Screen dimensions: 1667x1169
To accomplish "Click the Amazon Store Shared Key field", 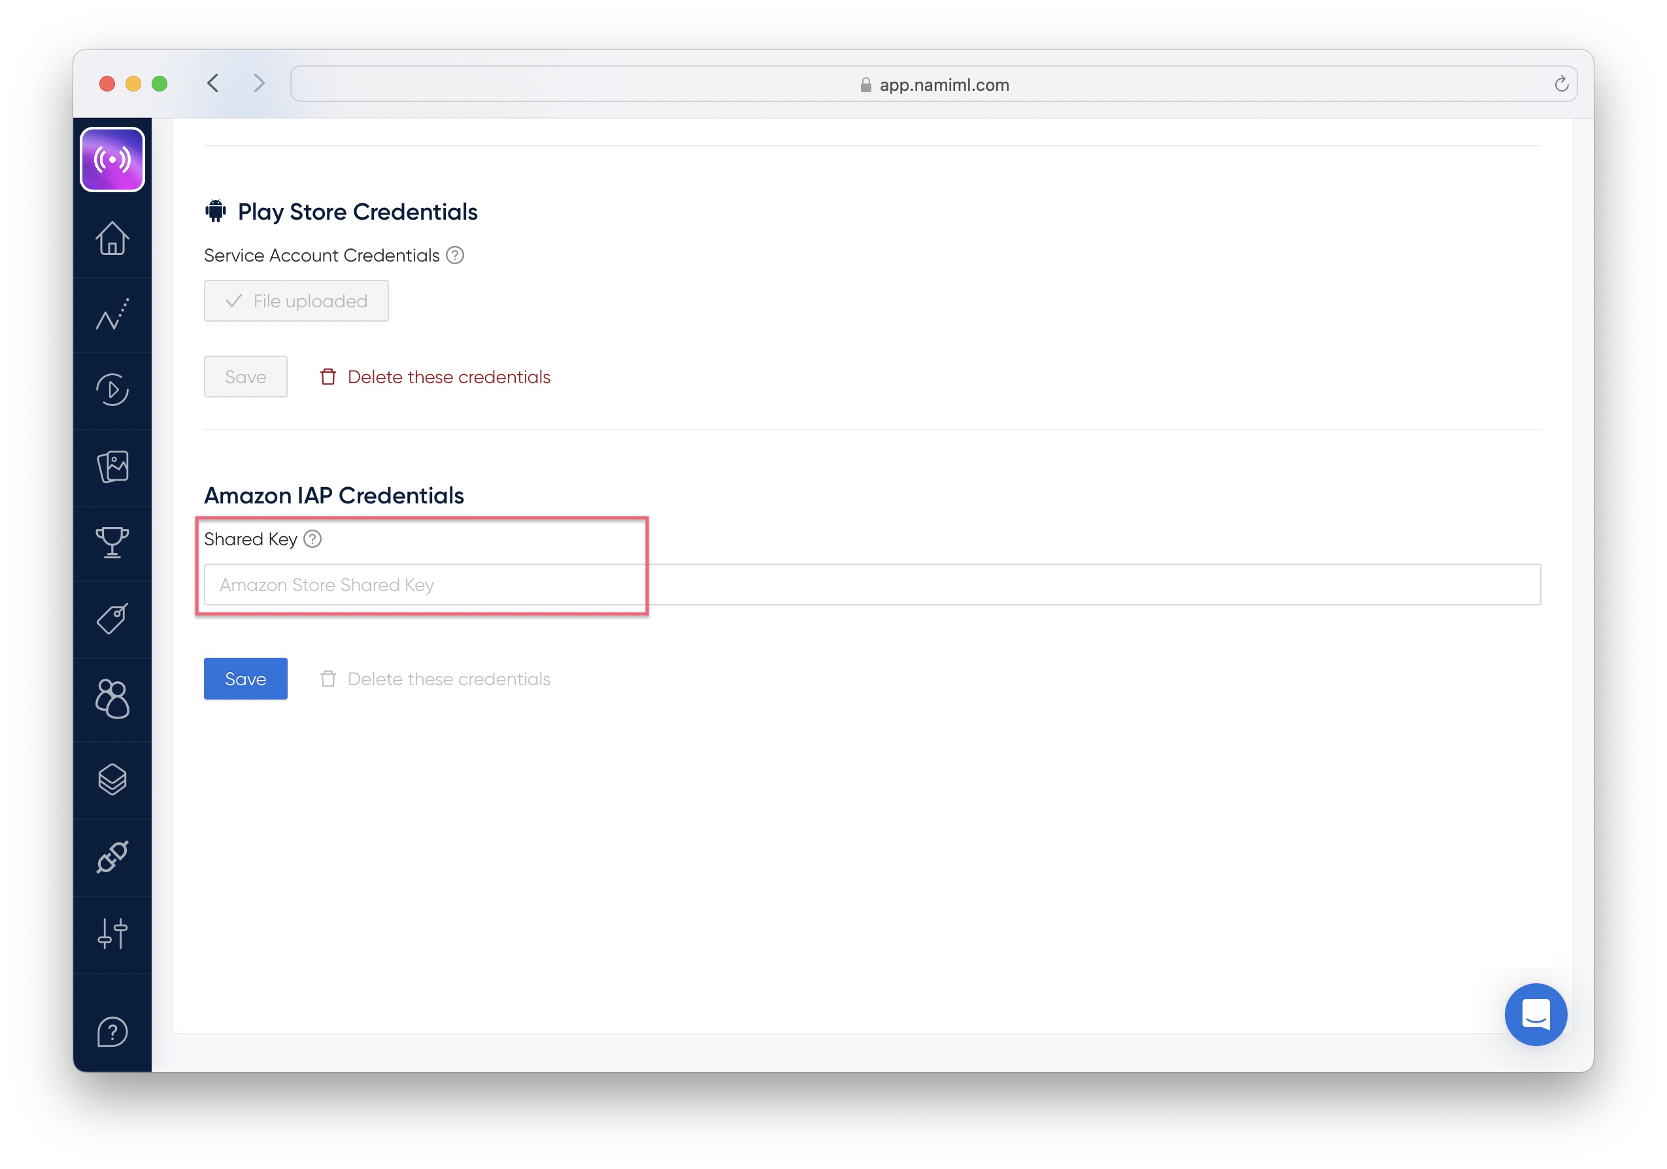I will [x=871, y=584].
